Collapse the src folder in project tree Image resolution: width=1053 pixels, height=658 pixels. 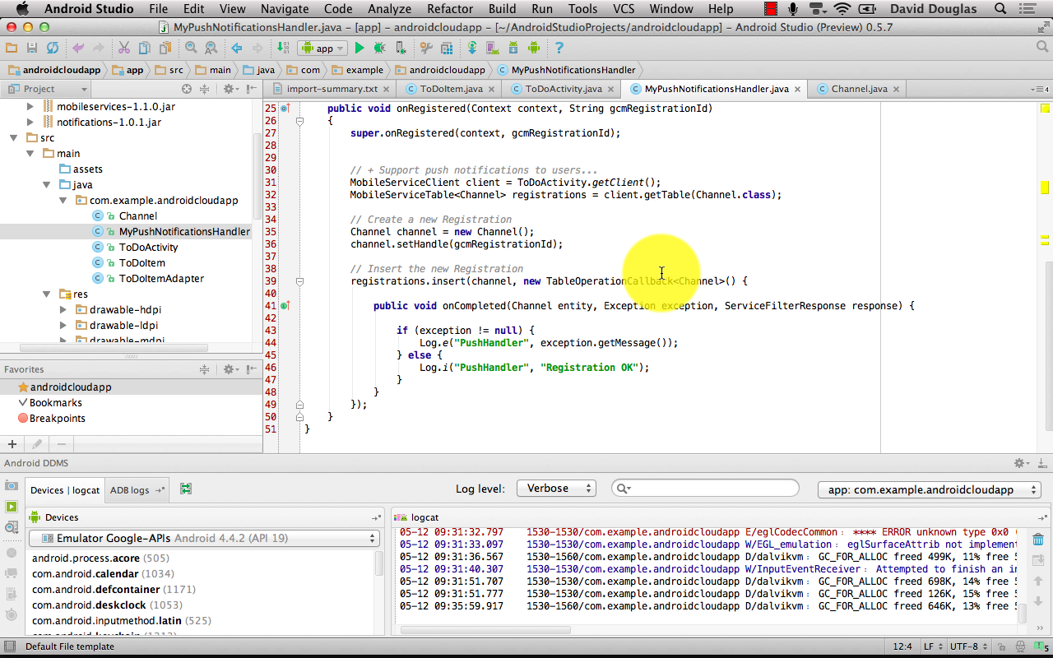tap(14, 138)
